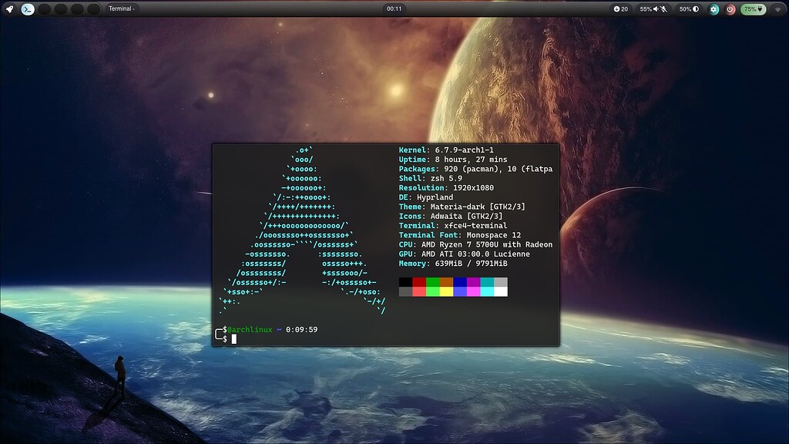789x444 pixels.
Task: Open the Wi-Fi network icon
Action: 777,9
